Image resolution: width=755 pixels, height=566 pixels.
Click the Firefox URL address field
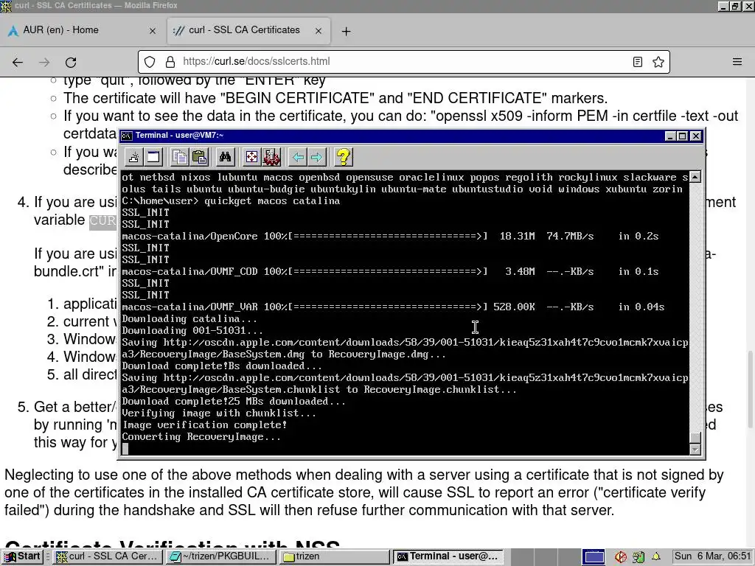[405, 62]
